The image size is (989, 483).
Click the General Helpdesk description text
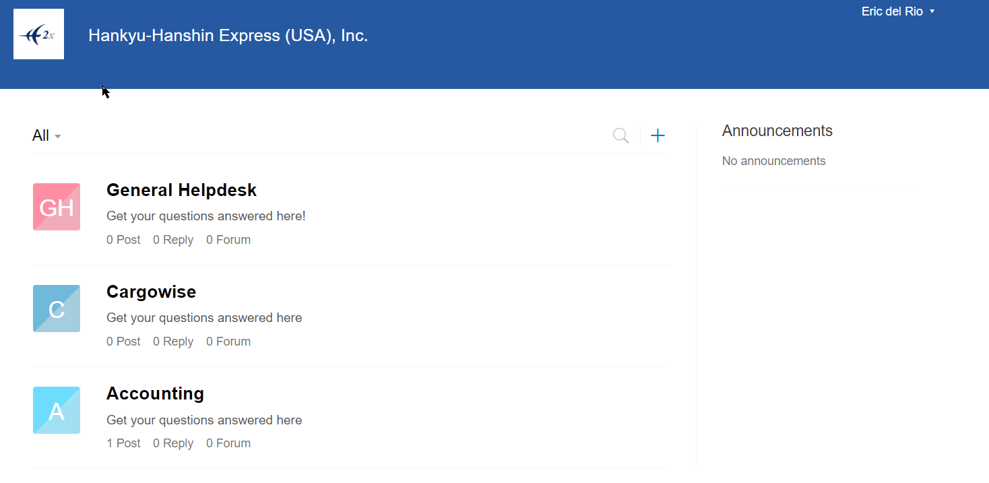(205, 216)
